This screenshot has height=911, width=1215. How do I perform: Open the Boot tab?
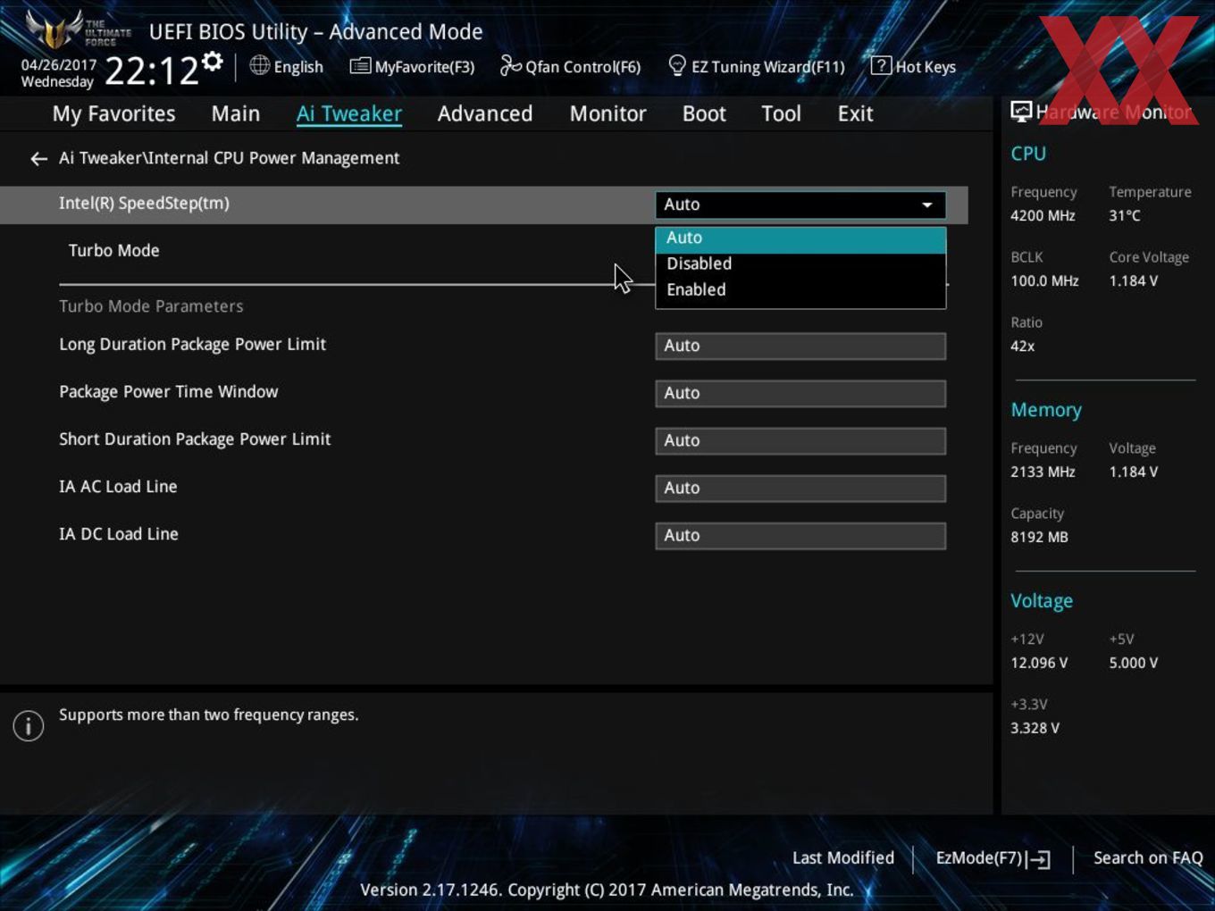[704, 113]
